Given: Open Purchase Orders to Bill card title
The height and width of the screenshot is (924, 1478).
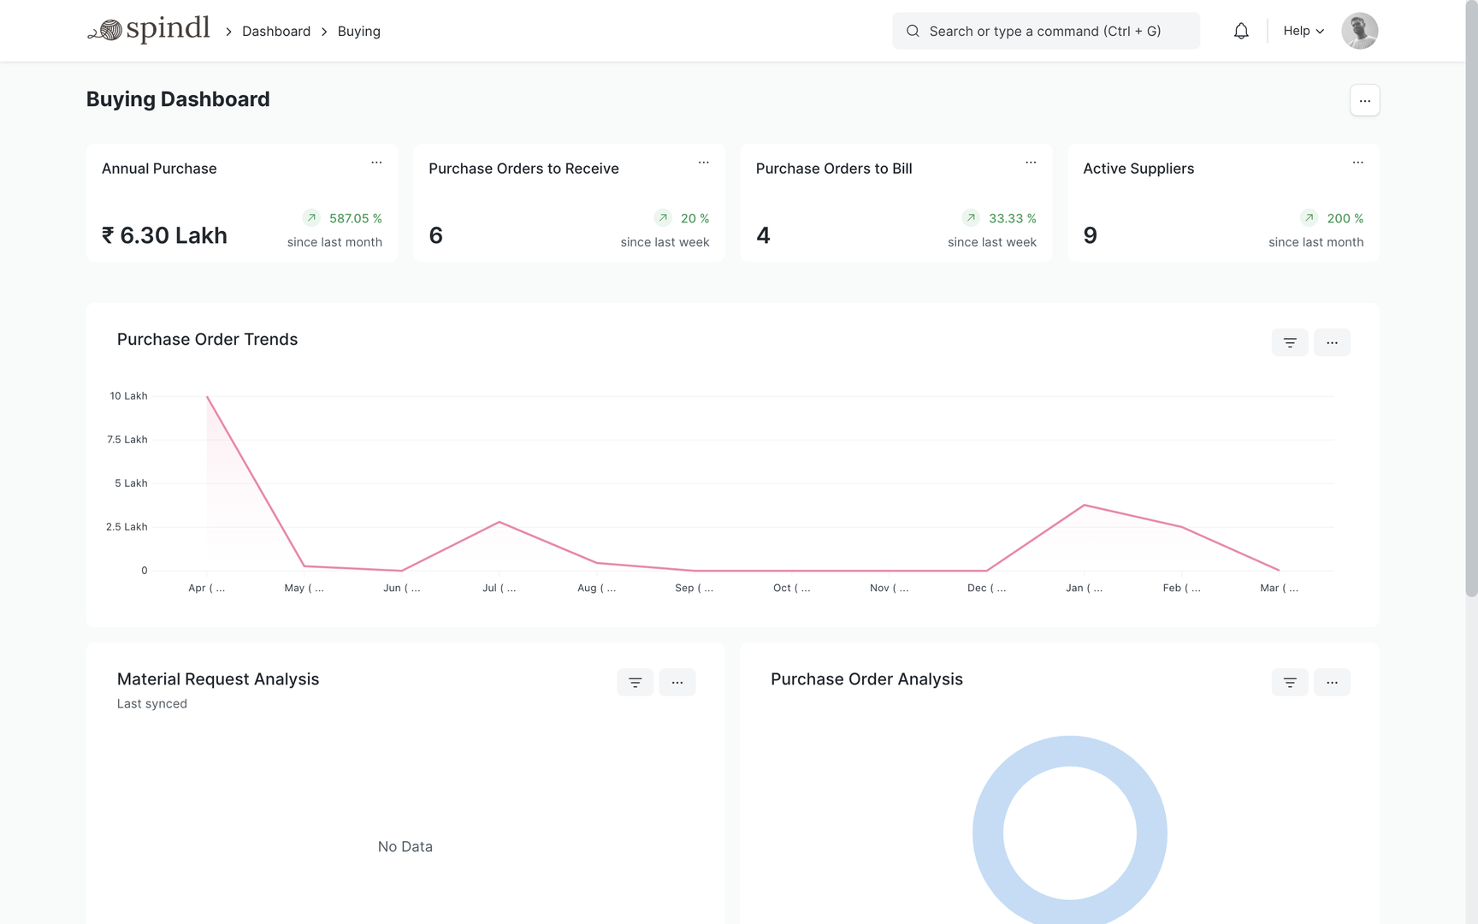Looking at the screenshot, I should click(834, 169).
